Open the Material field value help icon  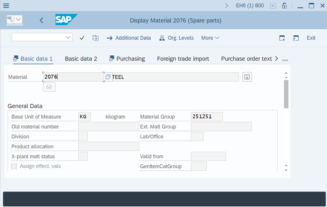[108, 77]
